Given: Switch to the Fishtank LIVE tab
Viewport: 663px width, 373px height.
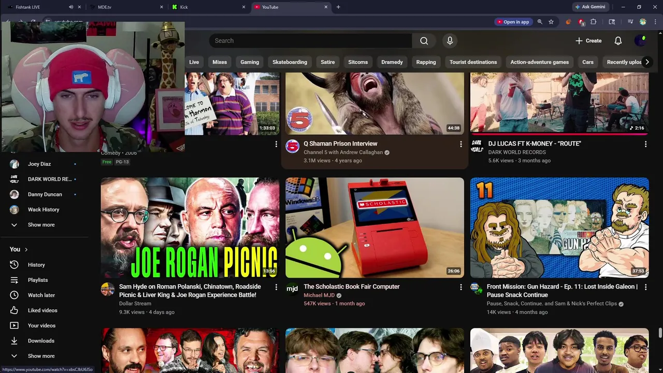Looking at the screenshot, I should (x=35, y=7).
